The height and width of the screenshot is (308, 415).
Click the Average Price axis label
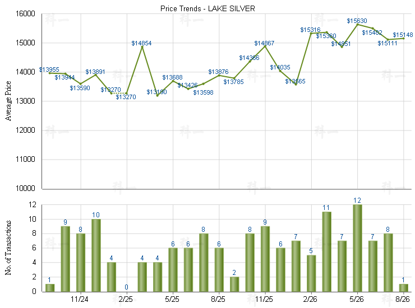click(x=8, y=101)
